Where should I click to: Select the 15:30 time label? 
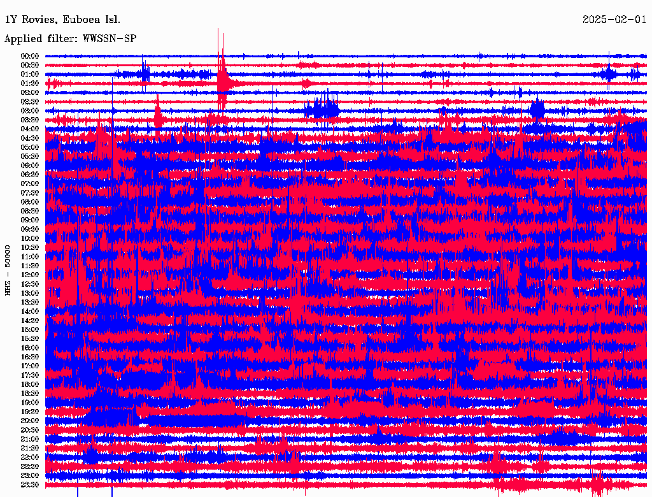30,338
